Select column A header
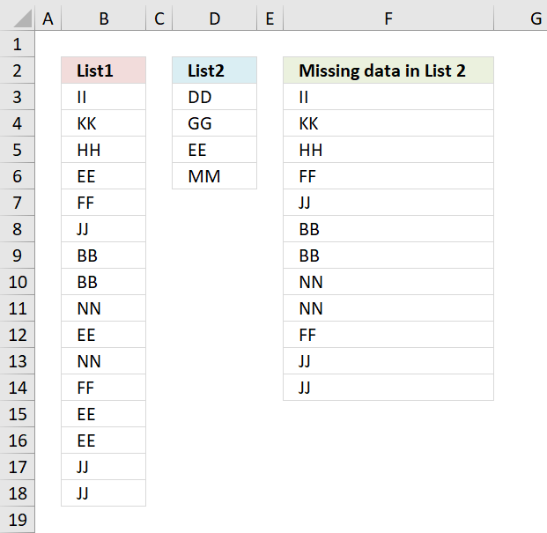This screenshot has width=547, height=533. [x=48, y=18]
